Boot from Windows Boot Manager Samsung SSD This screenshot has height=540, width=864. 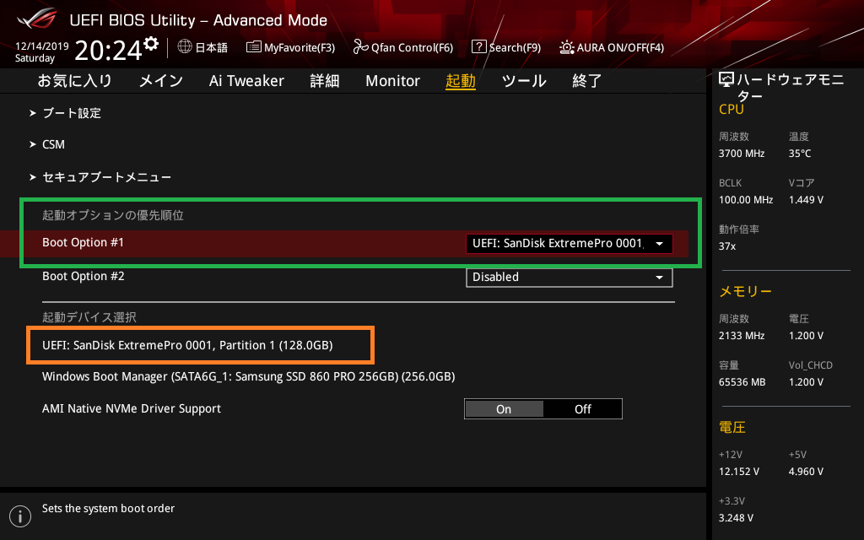pos(249,377)
